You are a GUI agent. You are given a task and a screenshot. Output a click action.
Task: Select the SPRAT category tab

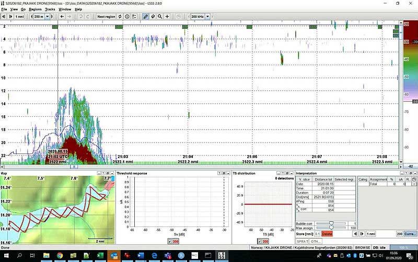click(303, 241)
